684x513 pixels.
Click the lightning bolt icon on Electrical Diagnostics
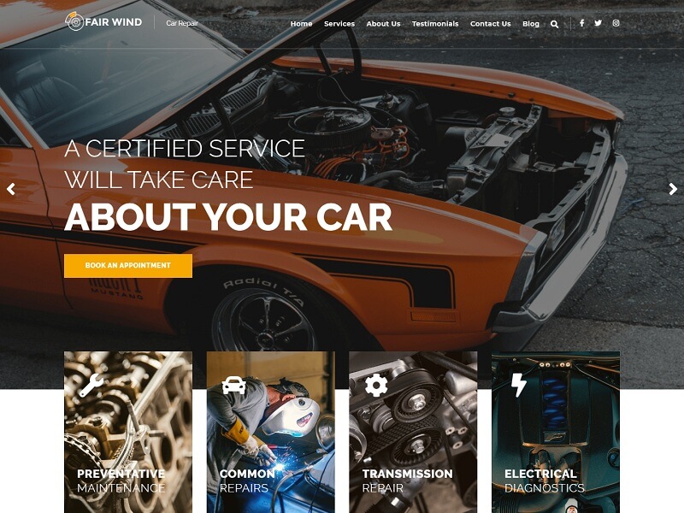[x=519, y=386]
